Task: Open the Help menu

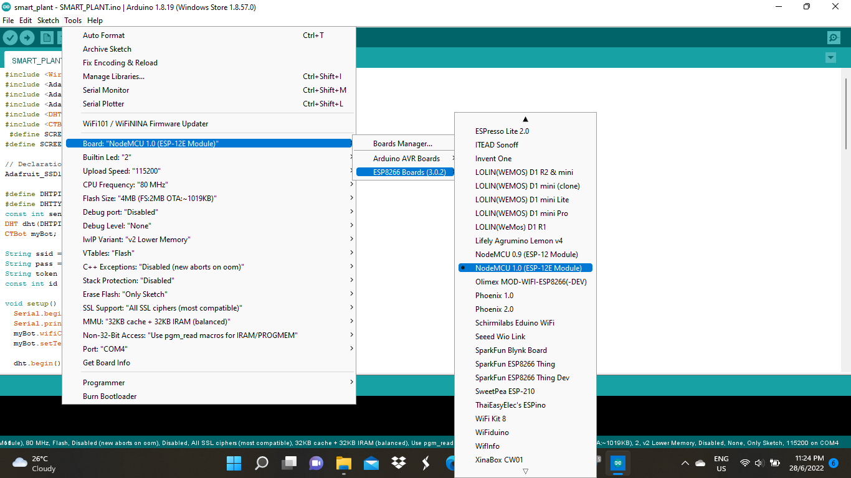Action: (x=95, y=21)
